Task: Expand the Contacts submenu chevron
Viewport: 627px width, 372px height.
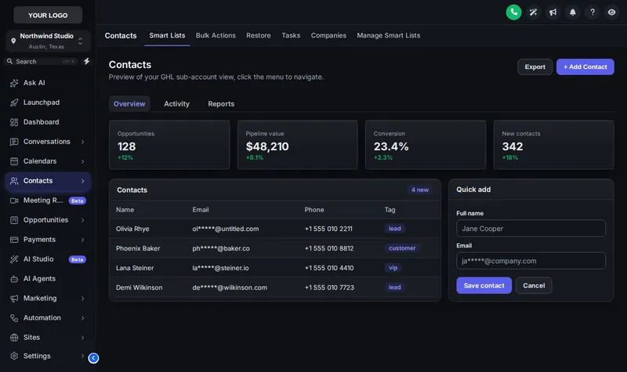Action: pos(83,181)
